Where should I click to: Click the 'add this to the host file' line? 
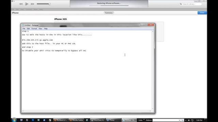(x=49, y=44)
